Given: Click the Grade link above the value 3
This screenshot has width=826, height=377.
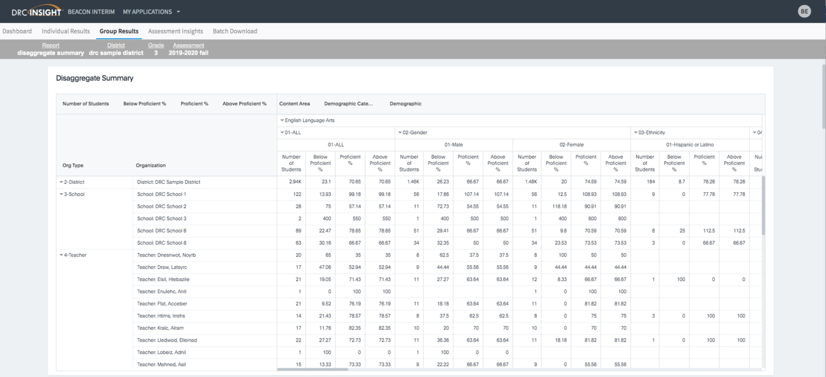Looking at the screenshot, I should (155, 45).
